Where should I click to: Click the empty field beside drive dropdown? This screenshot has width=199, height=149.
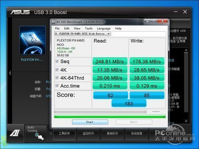139,34
